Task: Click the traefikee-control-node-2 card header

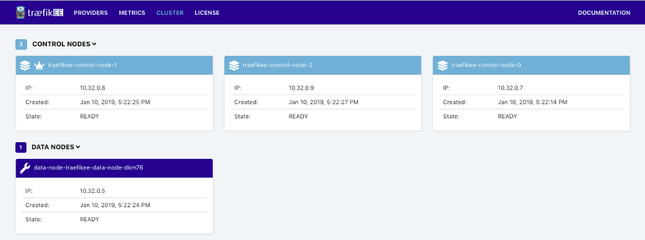Action: pyautogui.click(x=322, y=65)
